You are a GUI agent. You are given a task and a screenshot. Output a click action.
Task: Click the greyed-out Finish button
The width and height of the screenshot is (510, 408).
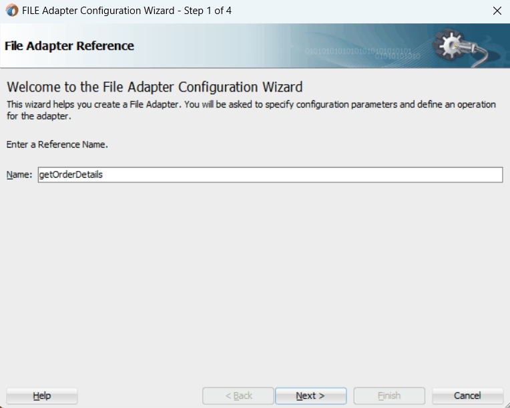point(389,395)
